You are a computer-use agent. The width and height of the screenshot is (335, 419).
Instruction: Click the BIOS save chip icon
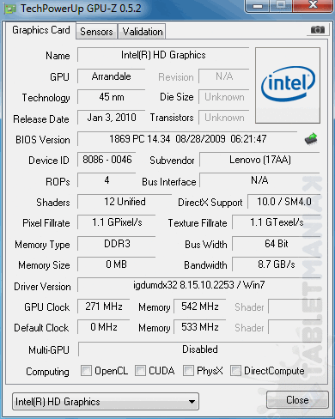coord(311,139)
